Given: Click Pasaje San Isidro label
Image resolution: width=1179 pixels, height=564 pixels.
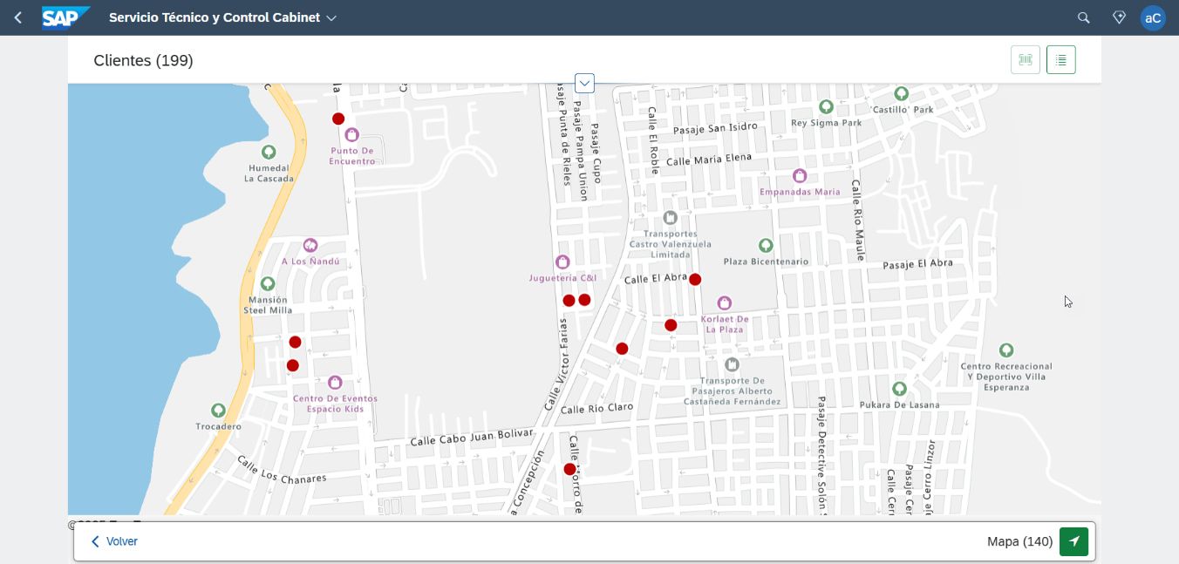Looking at the screenshot, I should tap(716, 128).
